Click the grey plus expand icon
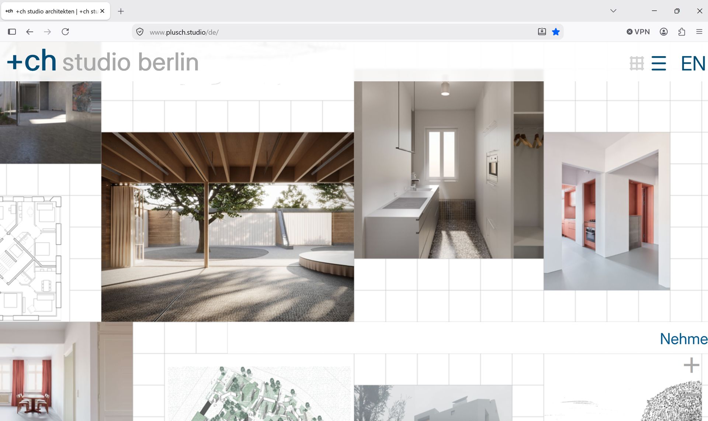This screenshot has height=421, width=708. tap(691, 365)
